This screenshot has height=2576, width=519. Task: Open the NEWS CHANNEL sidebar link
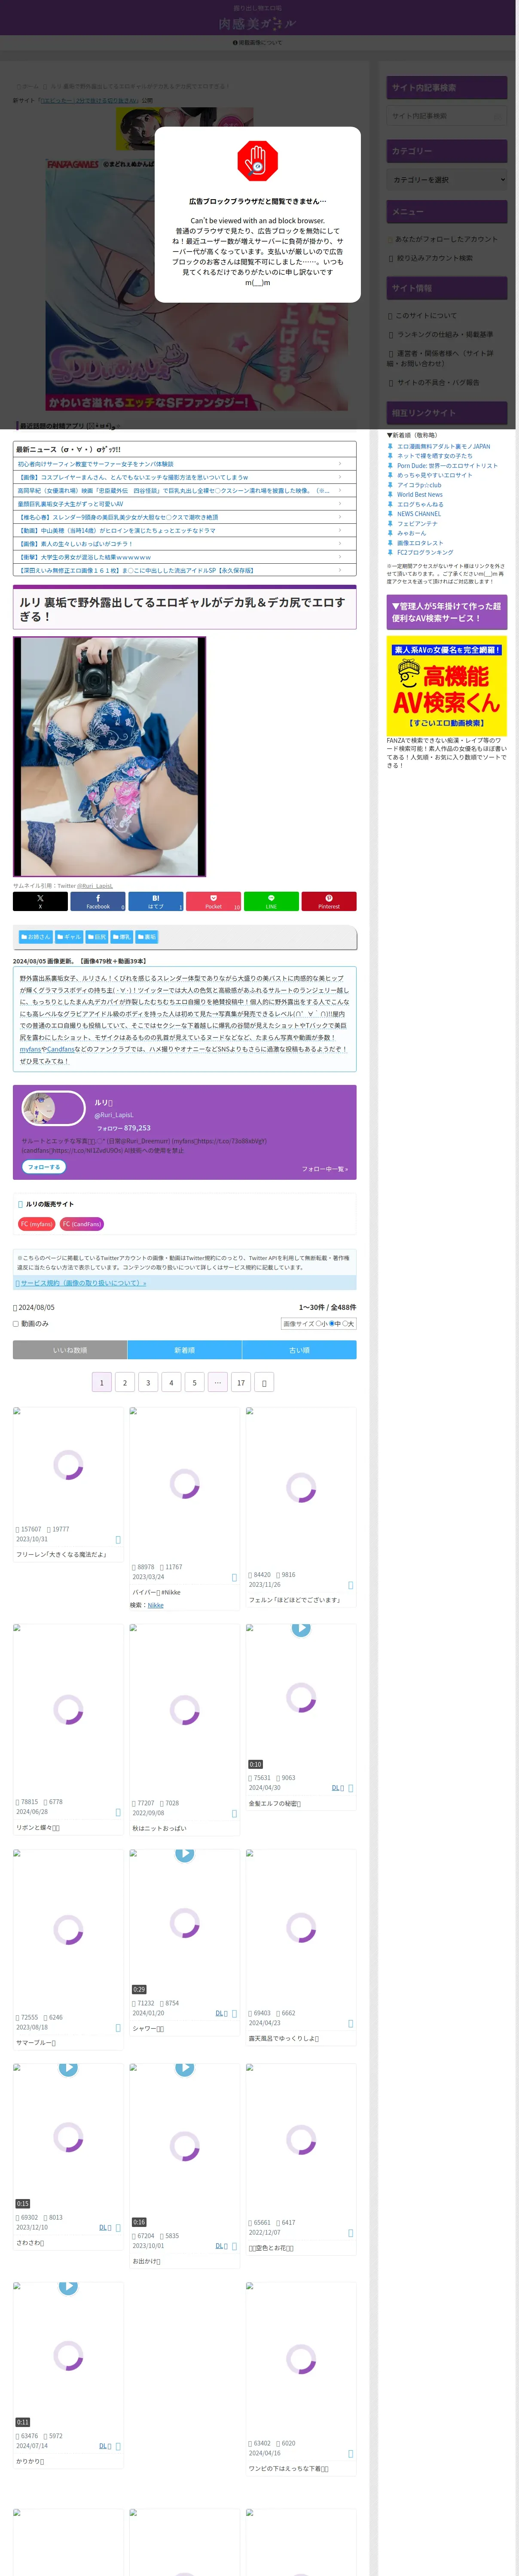coord(418,514)
